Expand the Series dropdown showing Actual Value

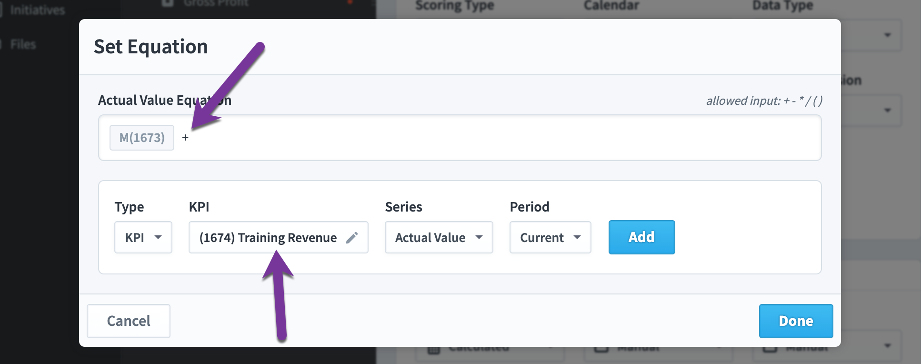439,237
